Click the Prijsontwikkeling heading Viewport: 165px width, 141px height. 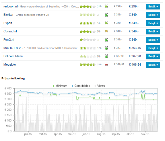(13, 79)
